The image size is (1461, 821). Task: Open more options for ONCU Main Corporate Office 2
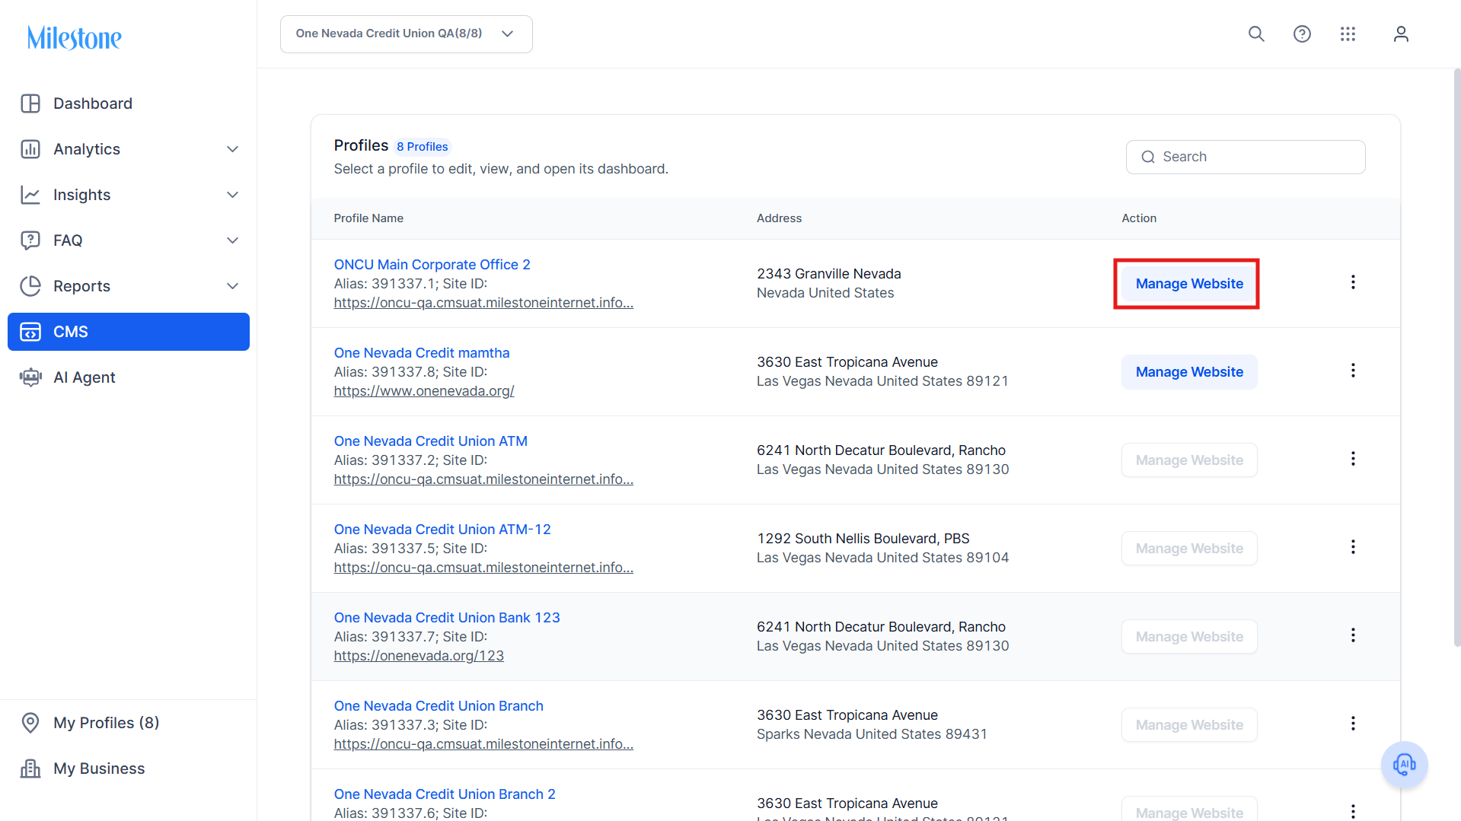pos(1353,282)
